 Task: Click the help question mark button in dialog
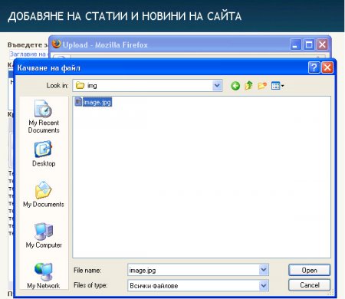point(314,68)
